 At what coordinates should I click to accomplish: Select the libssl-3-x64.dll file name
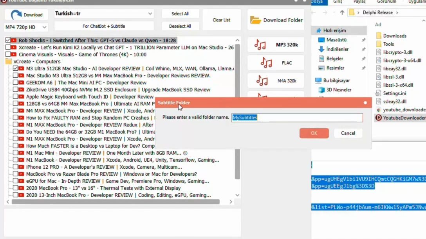[398, 85]
